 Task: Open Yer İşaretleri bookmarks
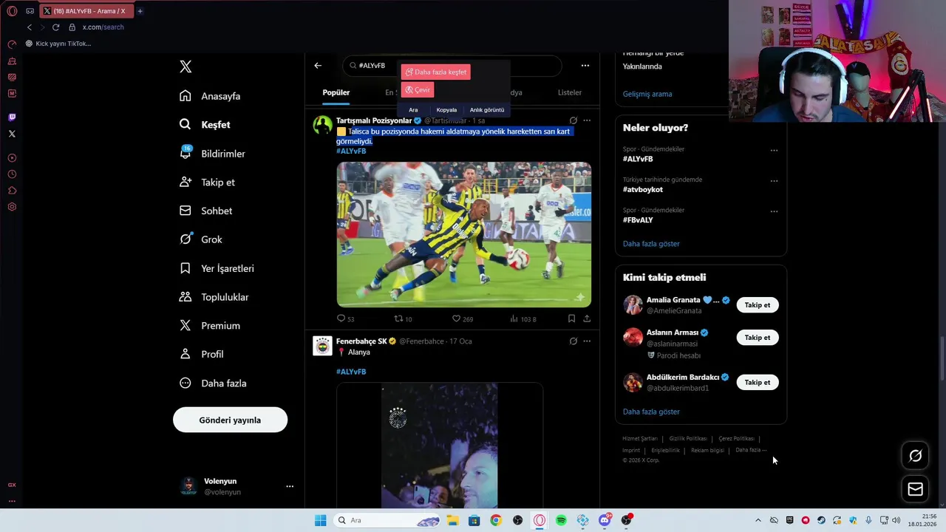tap(217, 268)
